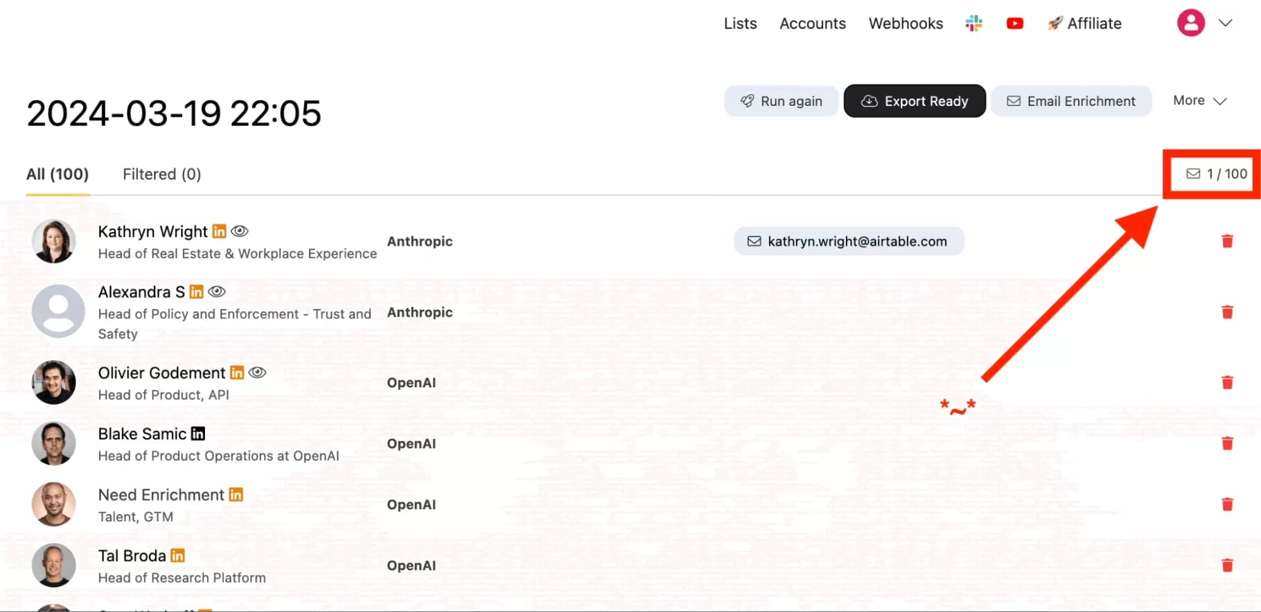Click the Email Enrichment button
Image resolution: width=1261 pixels, height=612 pixels.
(1071, 101)
